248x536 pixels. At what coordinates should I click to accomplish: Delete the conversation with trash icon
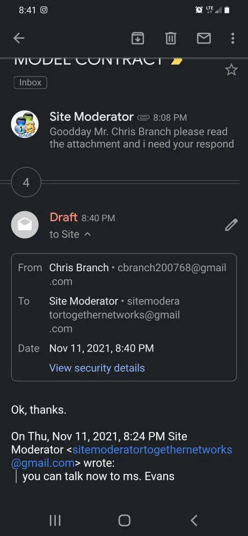coord(171,38)
